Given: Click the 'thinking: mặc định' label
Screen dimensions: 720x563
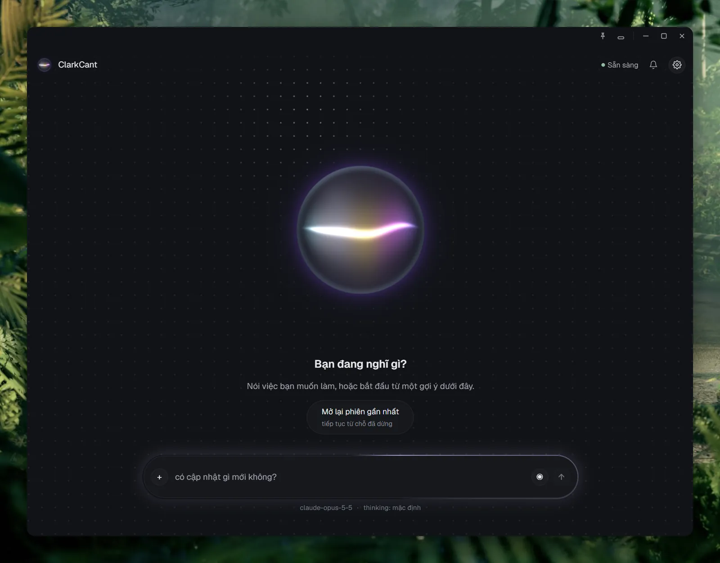Looking at the screenshot, I should 392,508.
